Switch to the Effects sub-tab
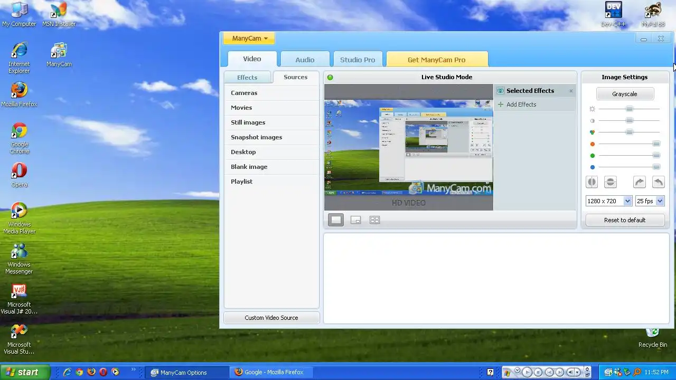676x380 pixels. (x=247, y=78)
